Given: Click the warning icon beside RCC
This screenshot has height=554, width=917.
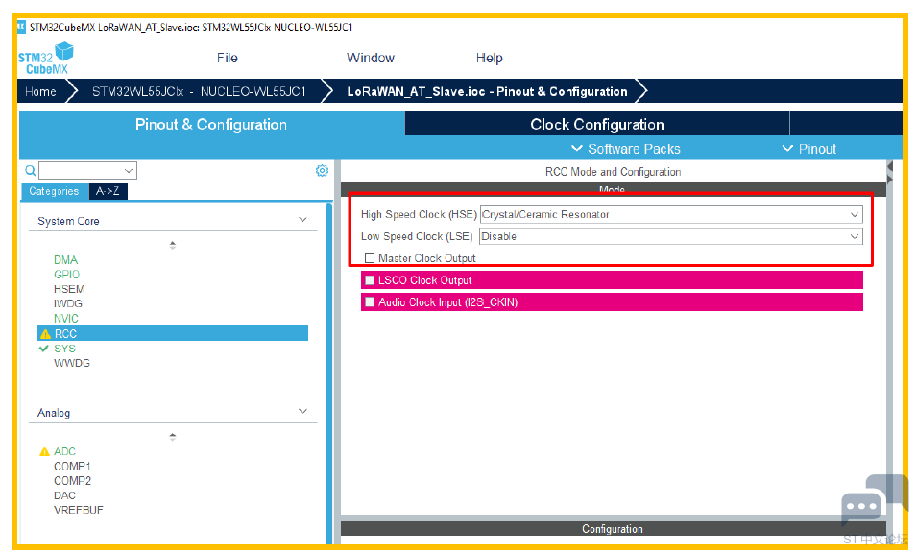Looking at the screenshot, I should [x=45, y=334].
